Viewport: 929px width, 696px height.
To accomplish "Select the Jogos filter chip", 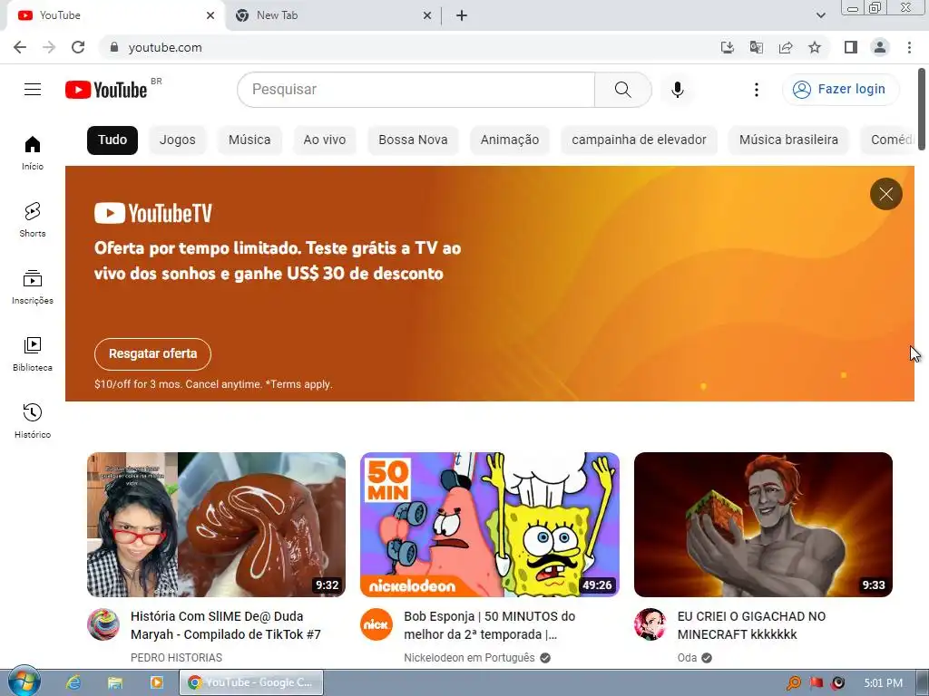I will (x=177, y=140).
